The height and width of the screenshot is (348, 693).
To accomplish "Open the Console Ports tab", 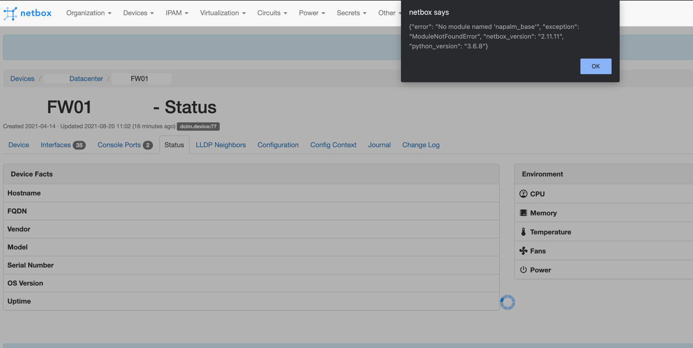I will (125, 145).
